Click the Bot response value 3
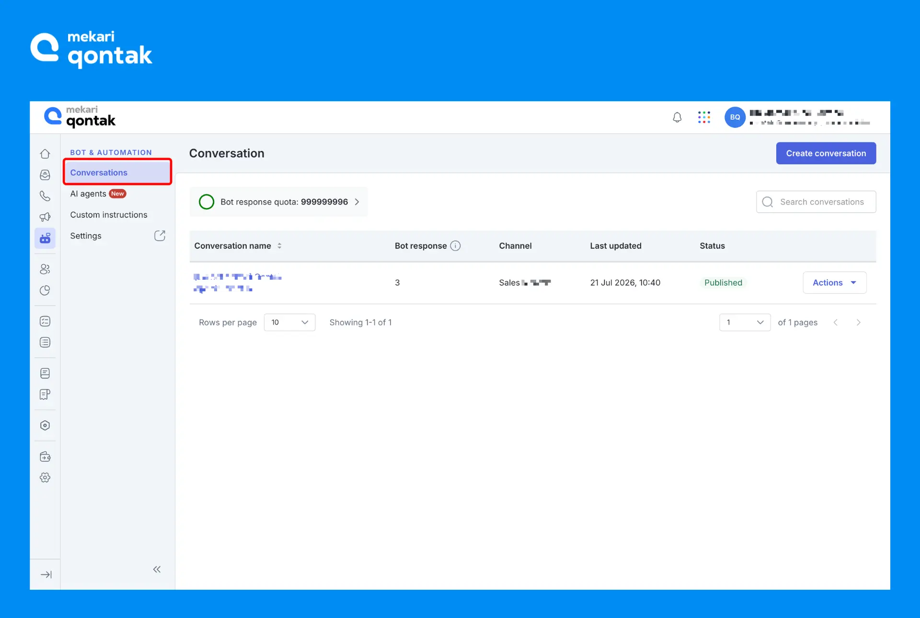This screenshot has width=920, height=618. tap(397, 283)
